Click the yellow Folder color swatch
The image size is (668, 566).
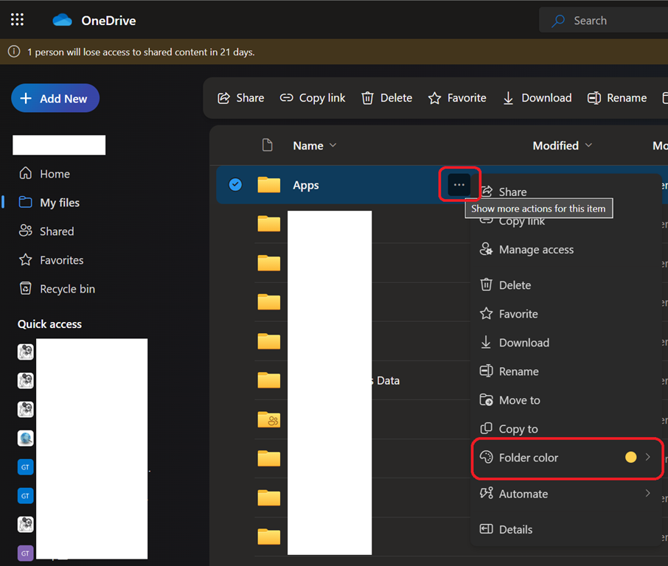coord(630,458)
